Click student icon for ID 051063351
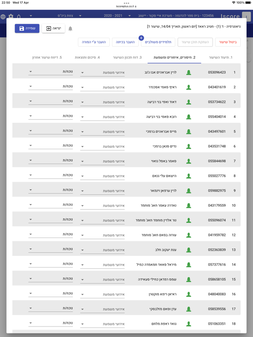 pos(189,324)
